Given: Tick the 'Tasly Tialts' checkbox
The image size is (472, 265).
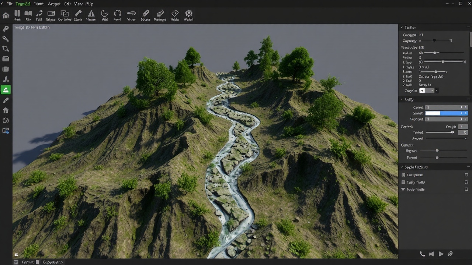Looking at the screenshot, I should pyautogui.click(x=466, y=182).
